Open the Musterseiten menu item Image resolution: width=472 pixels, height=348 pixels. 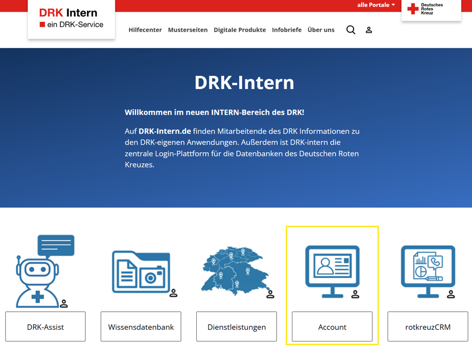coord(188,30)
